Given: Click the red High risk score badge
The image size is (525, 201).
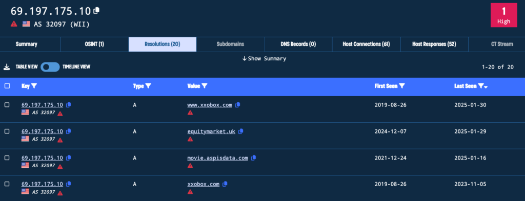Looking at the screenshot, I should tap(503, 15).
